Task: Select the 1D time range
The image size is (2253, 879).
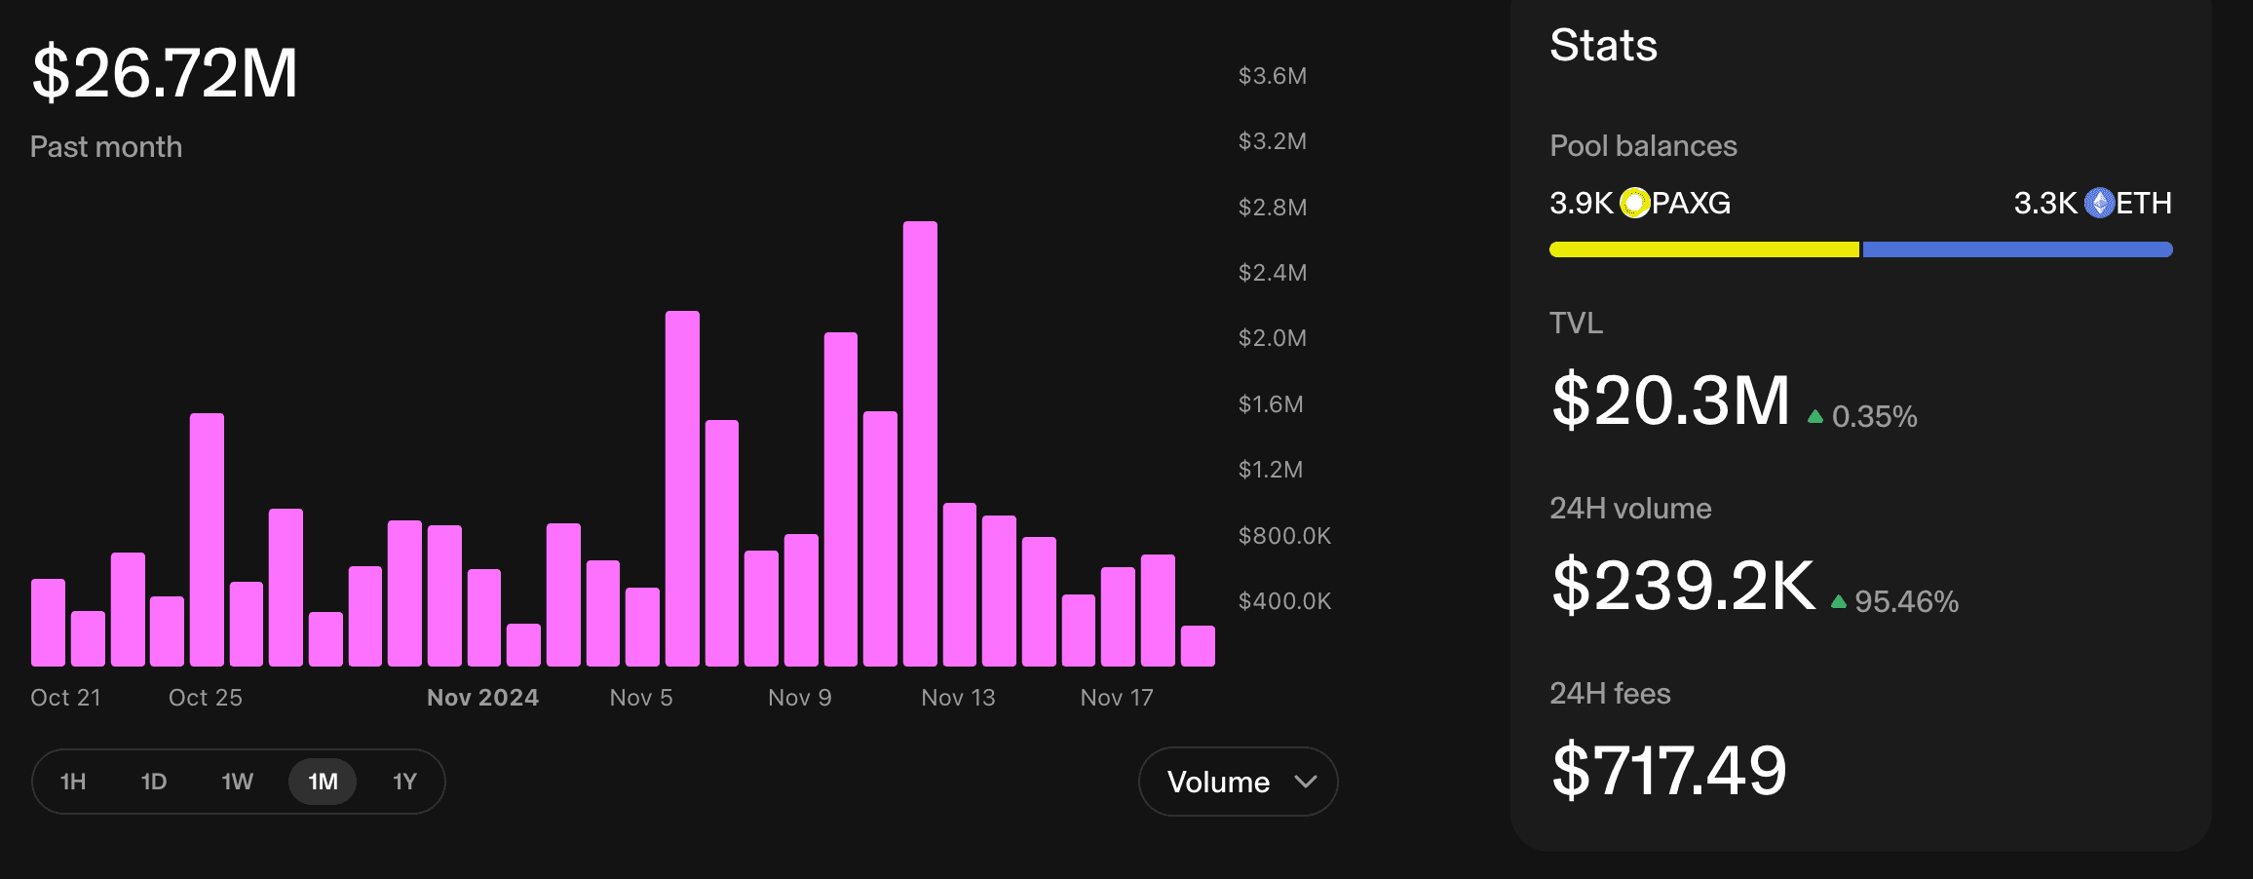Action: pyautogui.click(x=154, y=782)
